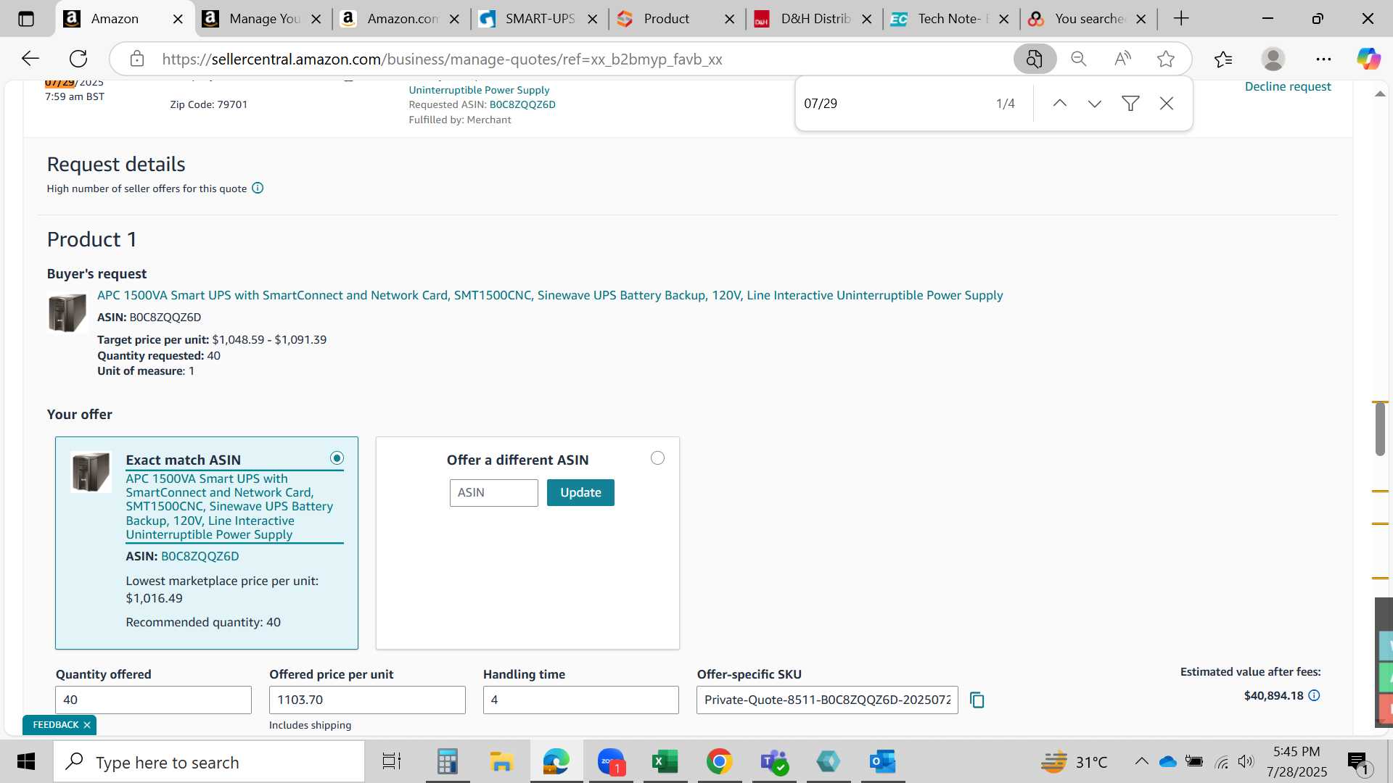This screenshot has height=783, width=1393.
Task: Open the Copilot icon
Action: point(1369,59)
